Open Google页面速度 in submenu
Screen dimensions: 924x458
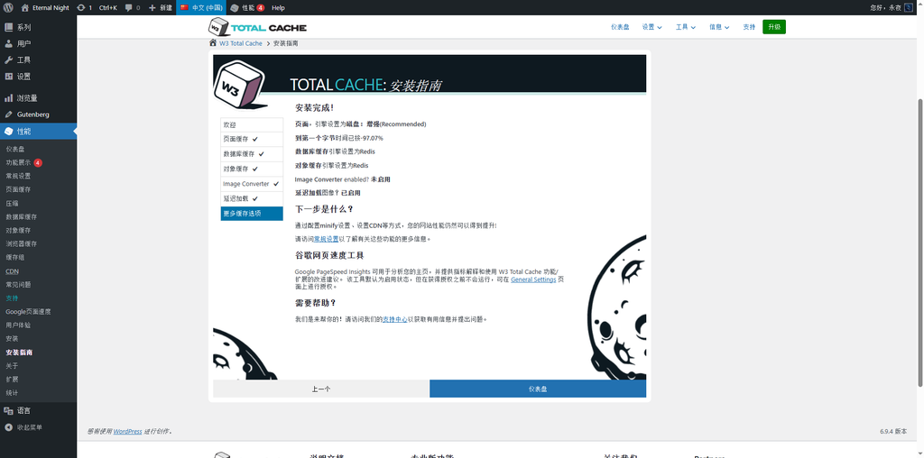tap(38, 311)
